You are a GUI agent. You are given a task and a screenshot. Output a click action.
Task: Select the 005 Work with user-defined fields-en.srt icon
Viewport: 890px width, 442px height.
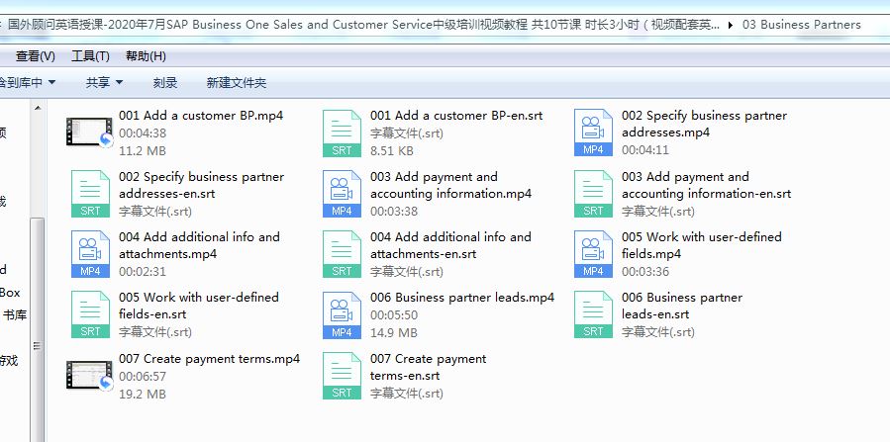(x=90, y=314)
